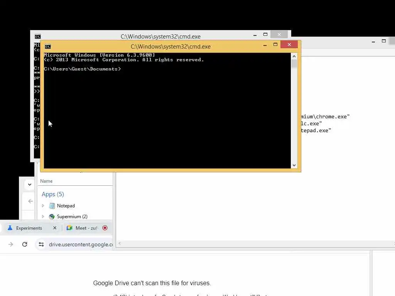Click the Meet tab camera icon
This screenshot has width=395, height=296.
point(69,228)
